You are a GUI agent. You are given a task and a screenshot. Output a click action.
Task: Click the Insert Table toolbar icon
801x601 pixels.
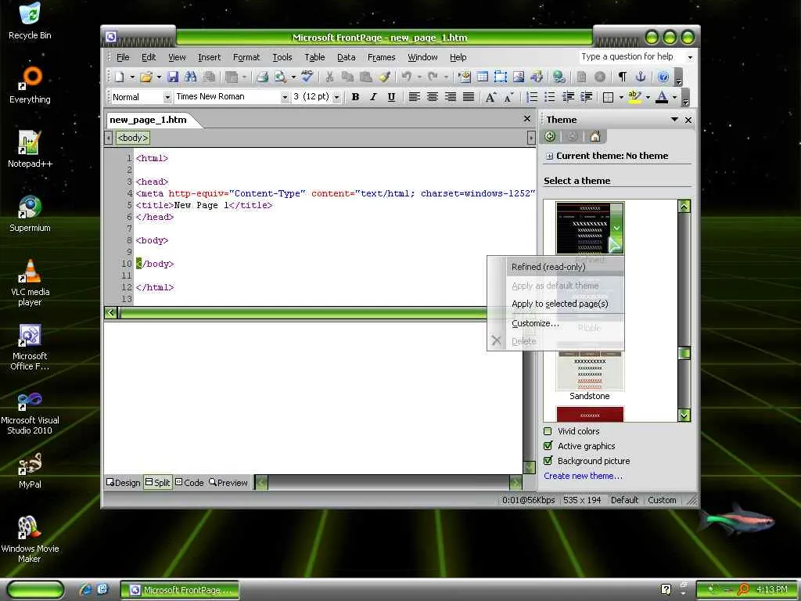[482, 77]
